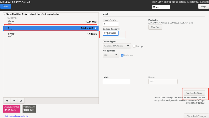
Task: Select the swap sda3 partition
Action: coord(51,35)
